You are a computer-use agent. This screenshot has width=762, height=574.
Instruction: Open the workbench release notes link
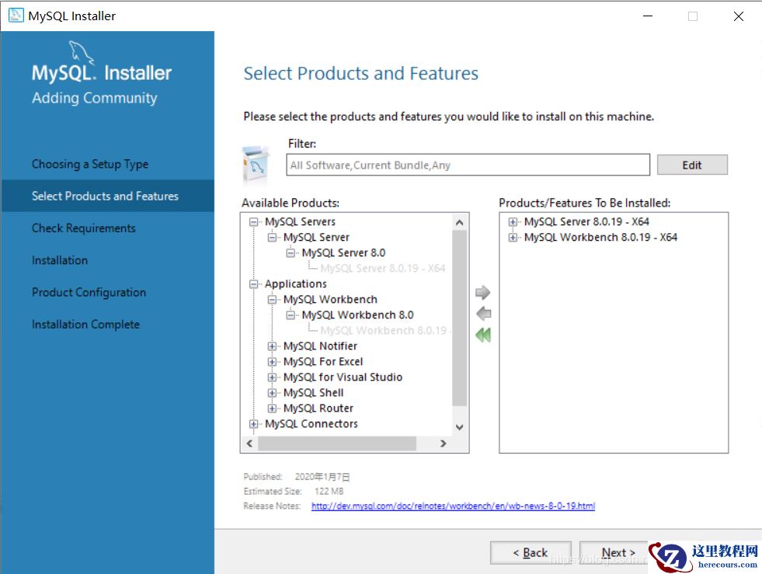453,506
